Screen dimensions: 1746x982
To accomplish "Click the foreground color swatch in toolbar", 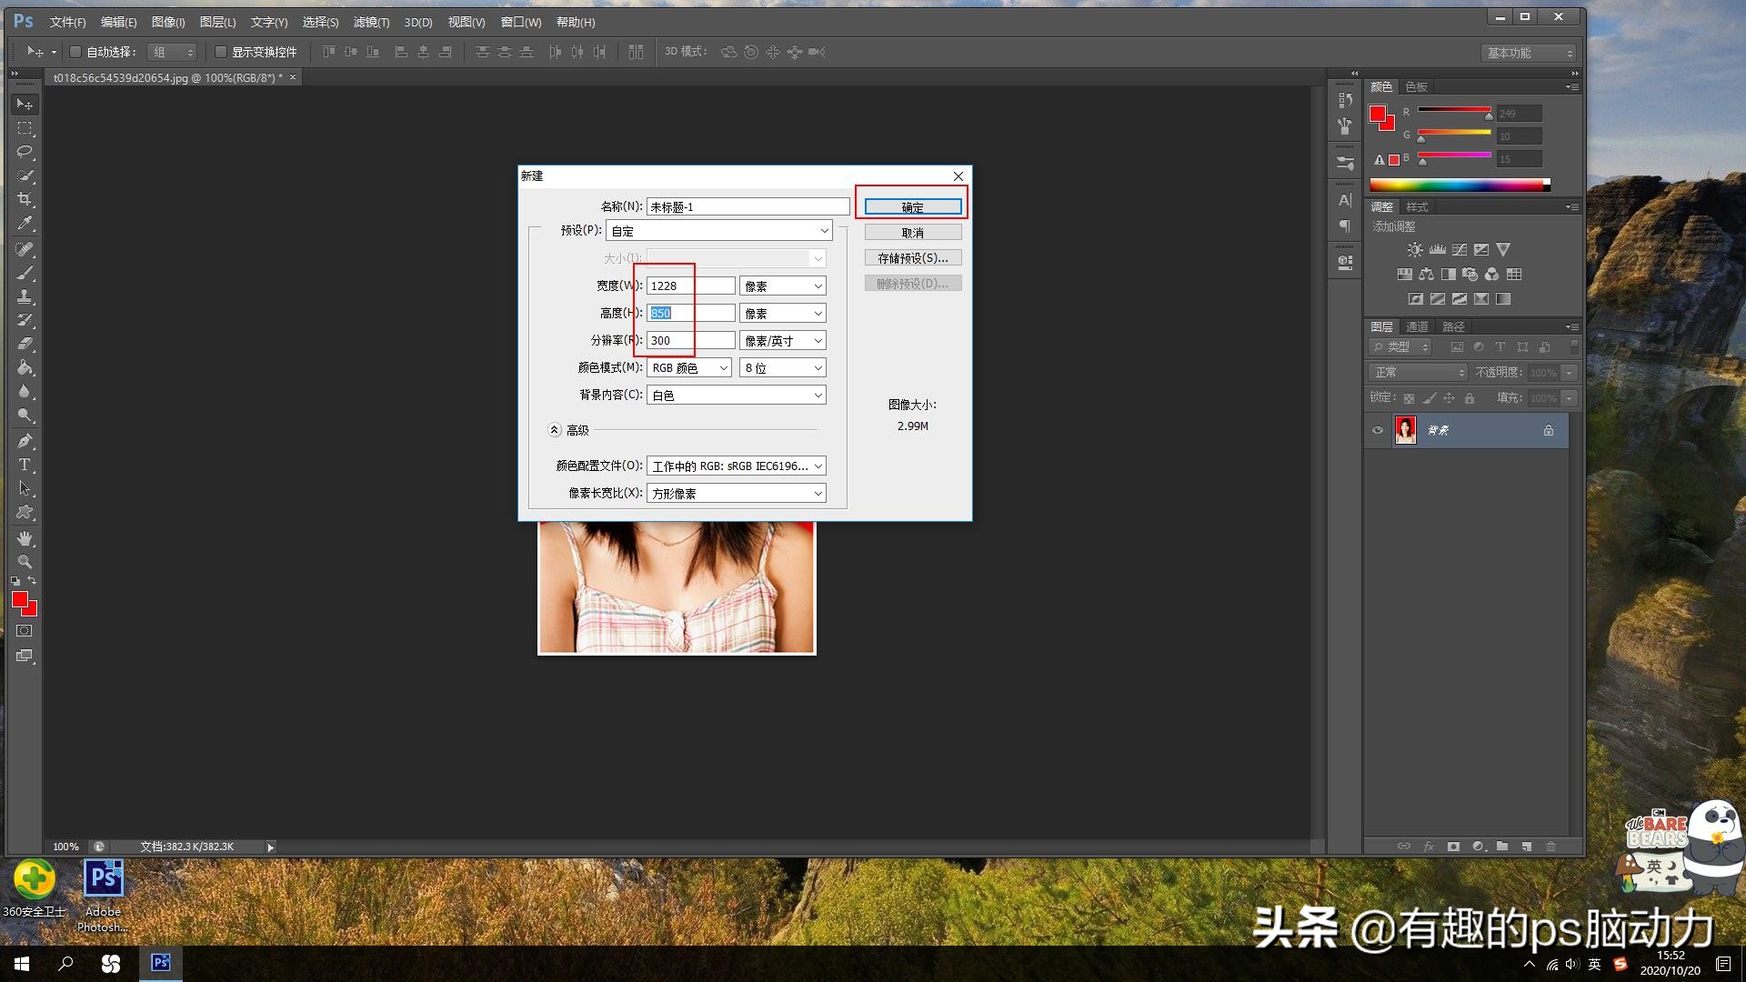I will click(x=20, y=599).
